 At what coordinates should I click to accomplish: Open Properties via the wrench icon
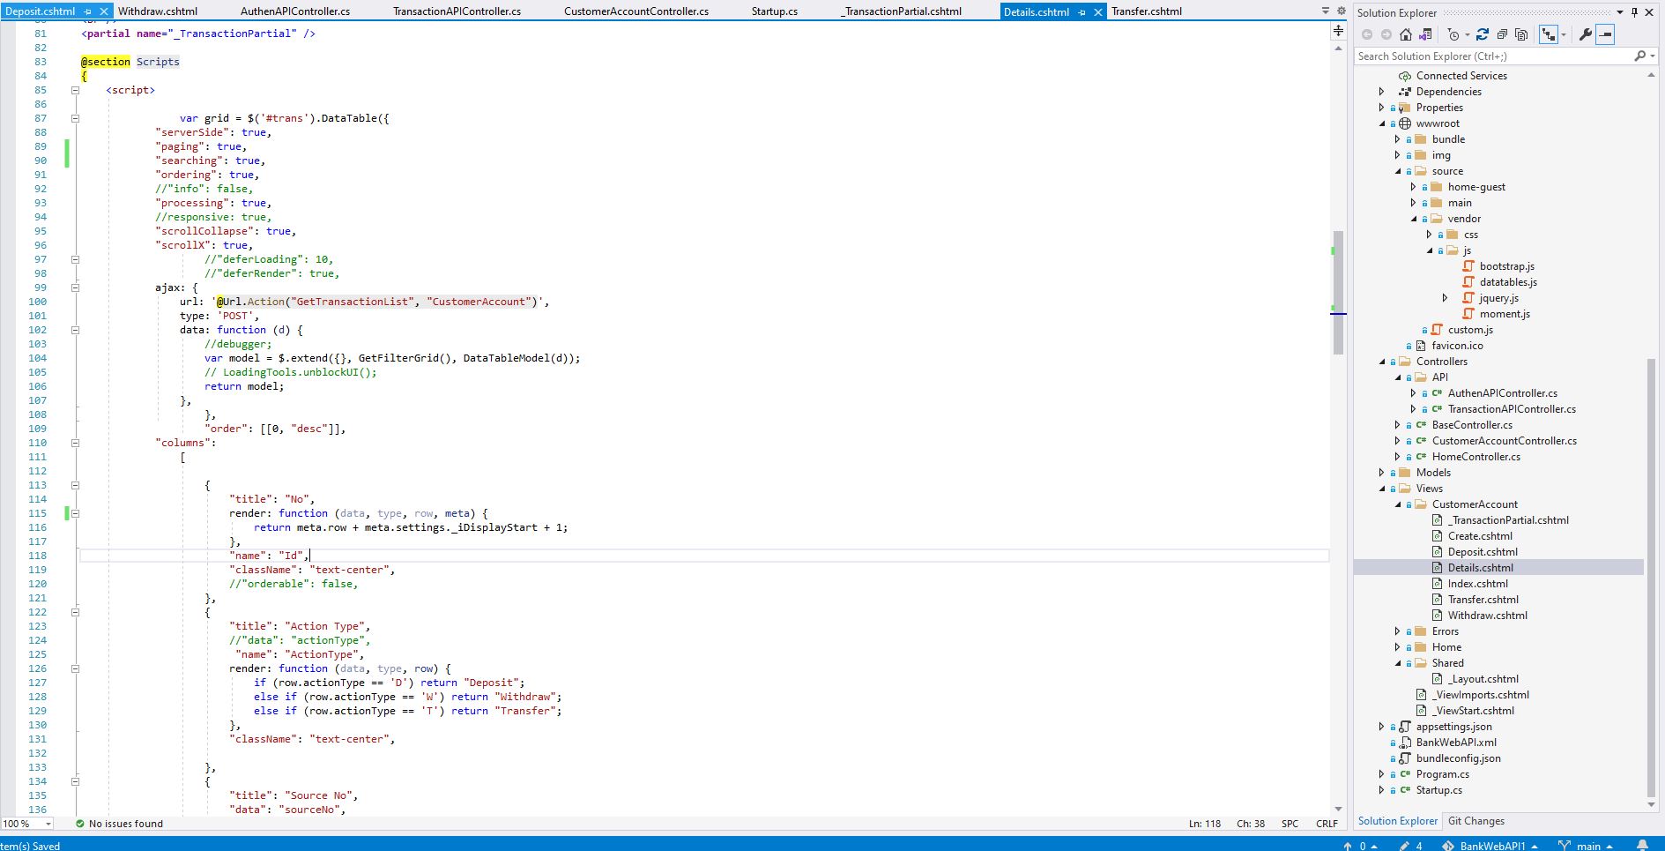coord(1587,35)
